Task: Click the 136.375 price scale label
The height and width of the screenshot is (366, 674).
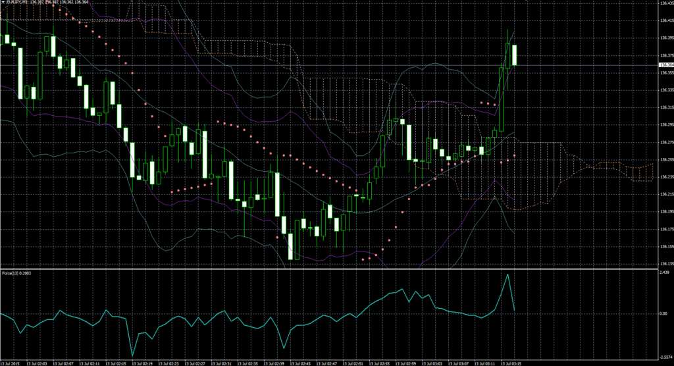Action: pos(666,55)
